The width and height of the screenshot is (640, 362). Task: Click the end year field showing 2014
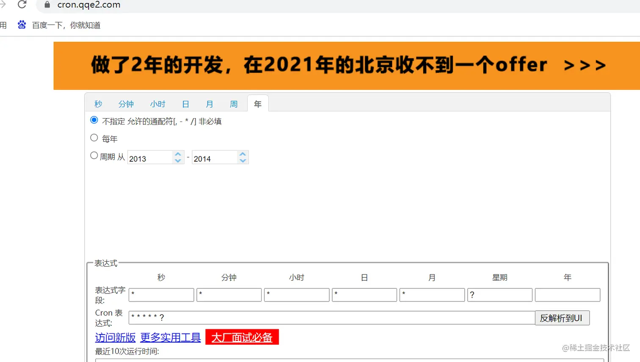coord(215,158)
